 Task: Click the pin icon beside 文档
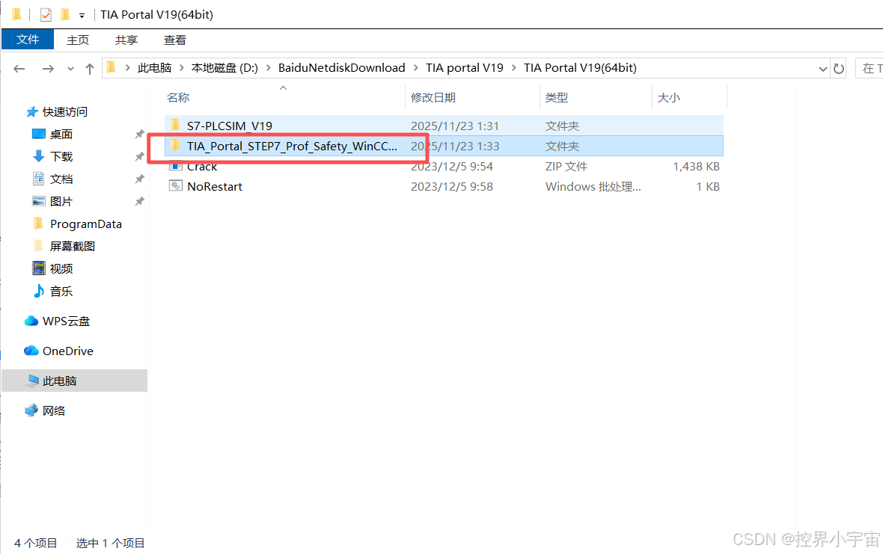[x=139, y=179]
